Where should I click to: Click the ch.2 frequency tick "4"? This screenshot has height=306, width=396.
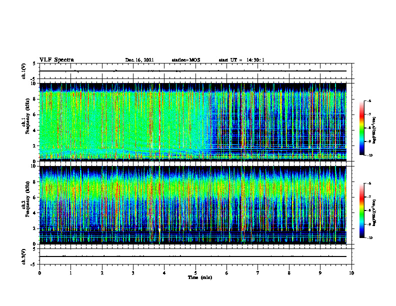[35, 213]
